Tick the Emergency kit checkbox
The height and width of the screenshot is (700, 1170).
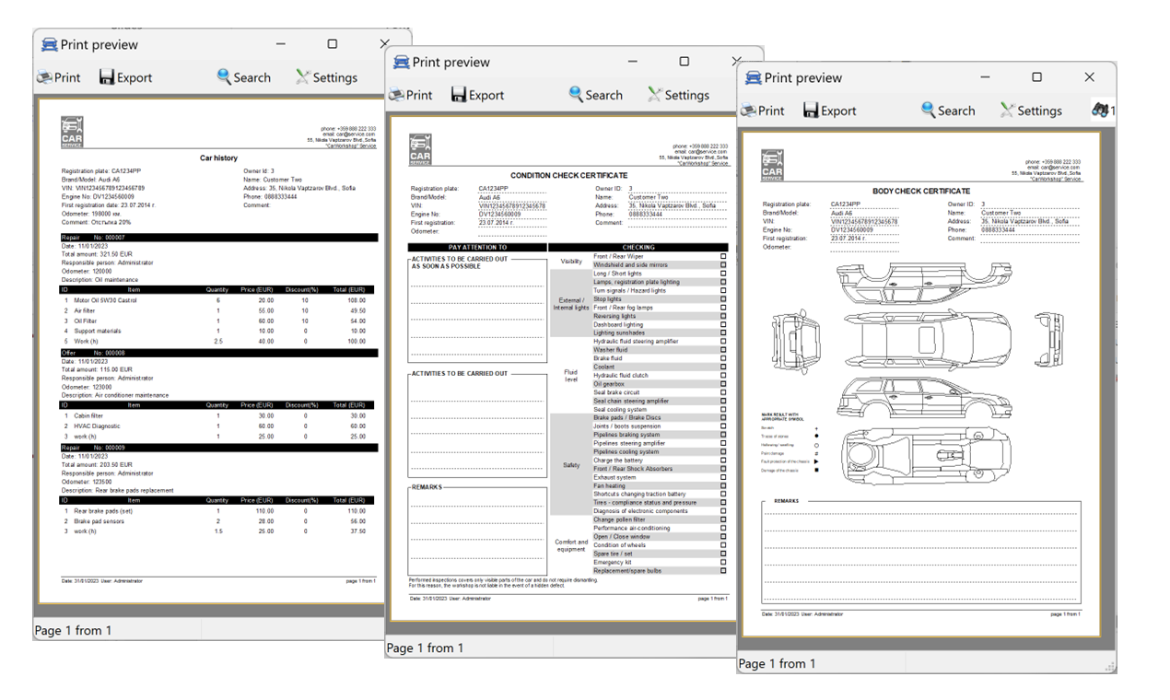pos(723,562)
